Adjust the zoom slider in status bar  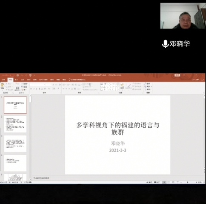187,182
